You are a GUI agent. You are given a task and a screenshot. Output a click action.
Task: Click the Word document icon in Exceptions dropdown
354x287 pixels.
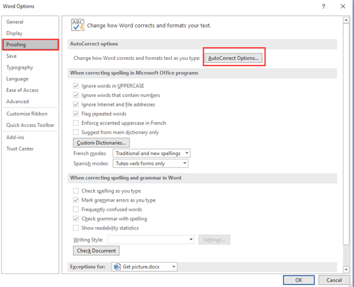(117, 267)
